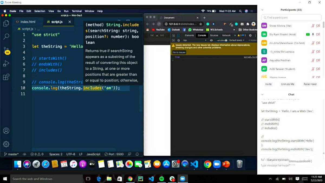The height and width of the screenshot is (183, 325).
Task: Collapse the Chat panel section
Action: 262,94
